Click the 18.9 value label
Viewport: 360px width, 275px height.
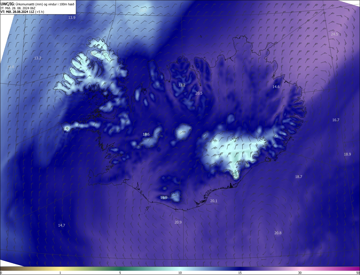(348, 154)
